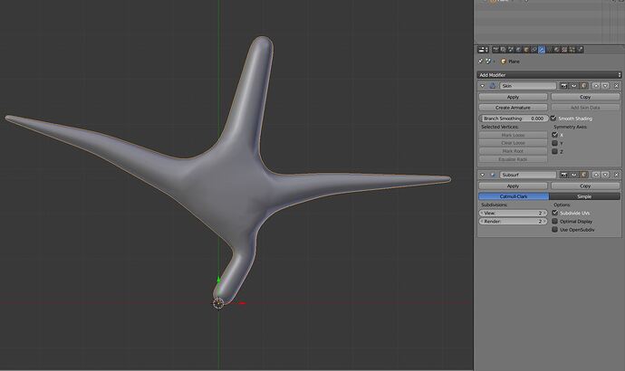
Task: Move the Skin modifier down in stack
Action: click(x=605, y=86)
